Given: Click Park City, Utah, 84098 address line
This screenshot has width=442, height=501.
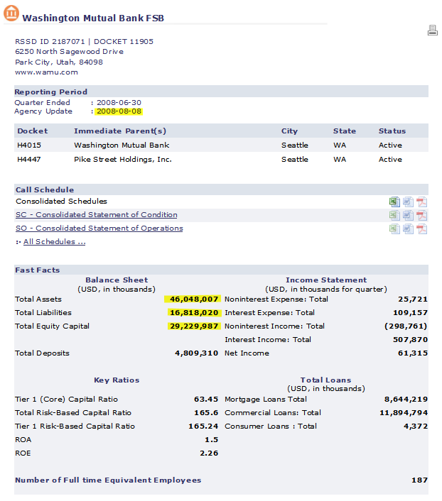Looking at the screenshot, I should 59,62.
